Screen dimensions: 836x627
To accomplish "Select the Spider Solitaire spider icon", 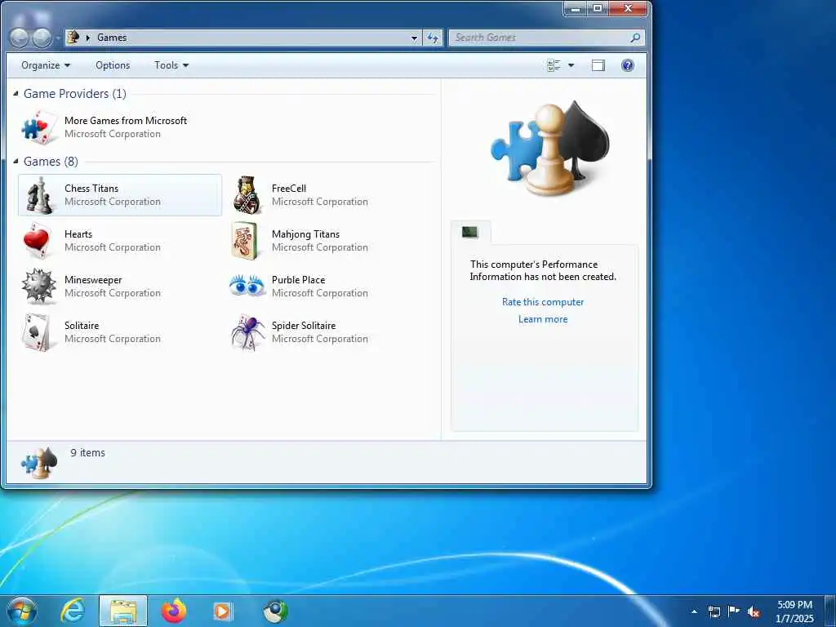I will pos(248,332).
